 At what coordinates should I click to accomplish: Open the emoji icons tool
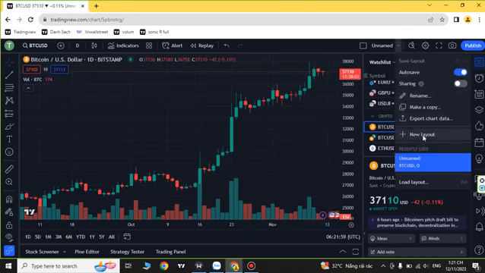click(x=9, y=152)
